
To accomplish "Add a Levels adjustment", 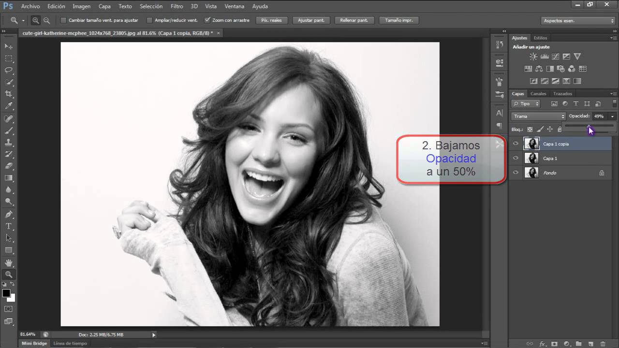I will [545, 57].
